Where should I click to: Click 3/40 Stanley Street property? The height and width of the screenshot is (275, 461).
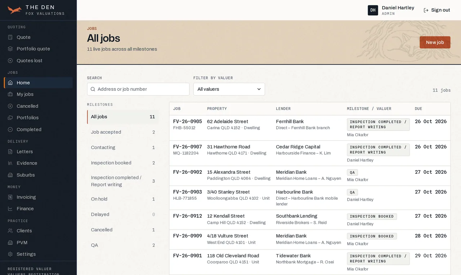[x=228, y=192]
